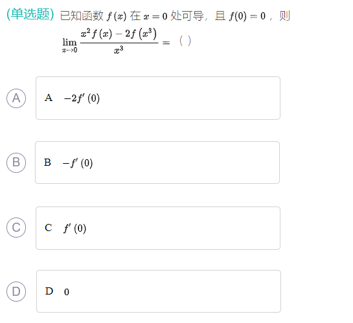The height and width of the screenshot is (323, 353).
Task: Click answer box B with −f′(0)
Action: [x=157, y=162]
